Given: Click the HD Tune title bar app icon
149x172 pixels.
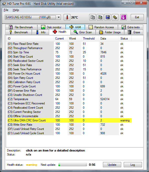Looking at the screenshot, I should click(x=4, y=4).
